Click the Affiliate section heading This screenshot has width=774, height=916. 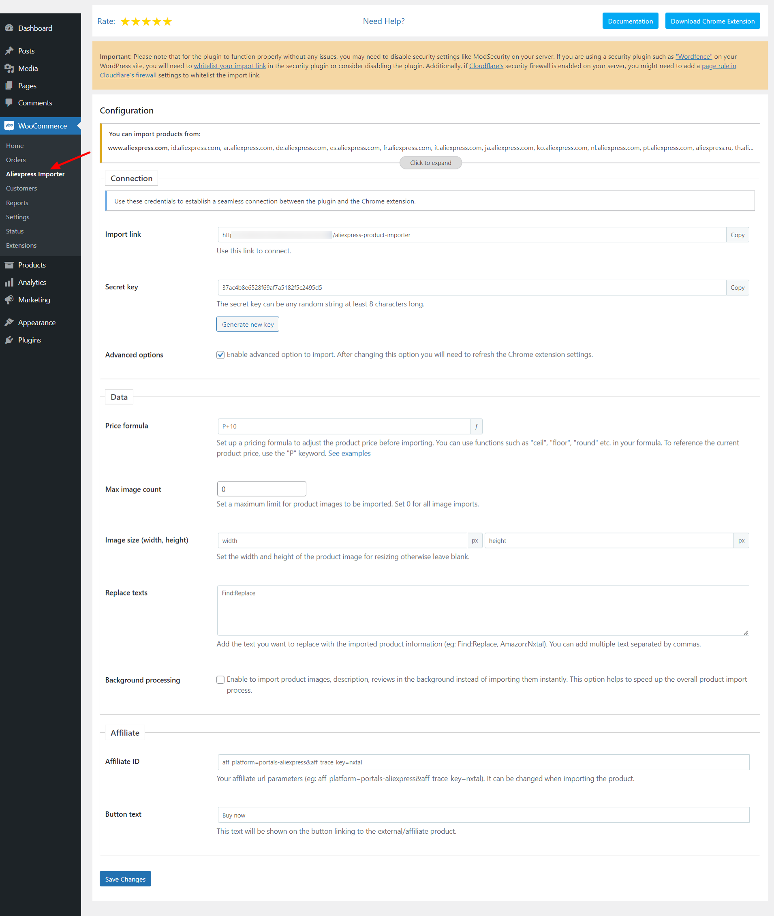[125, 733]
